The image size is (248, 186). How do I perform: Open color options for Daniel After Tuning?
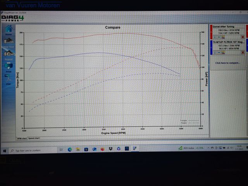(223, 37)
